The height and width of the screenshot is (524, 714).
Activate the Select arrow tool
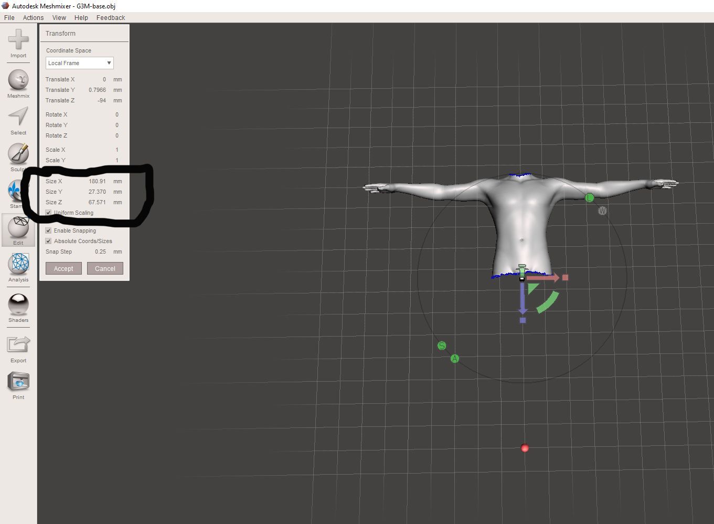[x=18, y=117]
